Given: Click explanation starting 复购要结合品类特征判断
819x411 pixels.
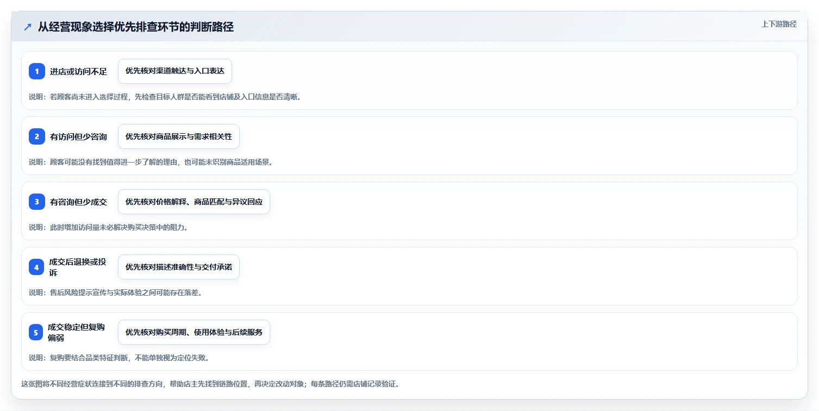Looking at the screenshot, I should coord(119,358).
